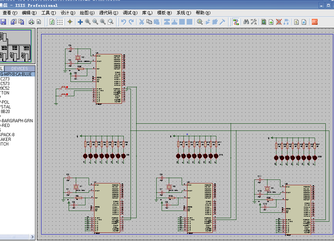Click the Set Area page icon
This screenshot has height=241, width=334.
click(39, 22)
